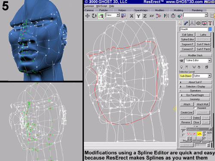Click the blue object color swatch
The image size is (215, 161).
tap(210, 29)
